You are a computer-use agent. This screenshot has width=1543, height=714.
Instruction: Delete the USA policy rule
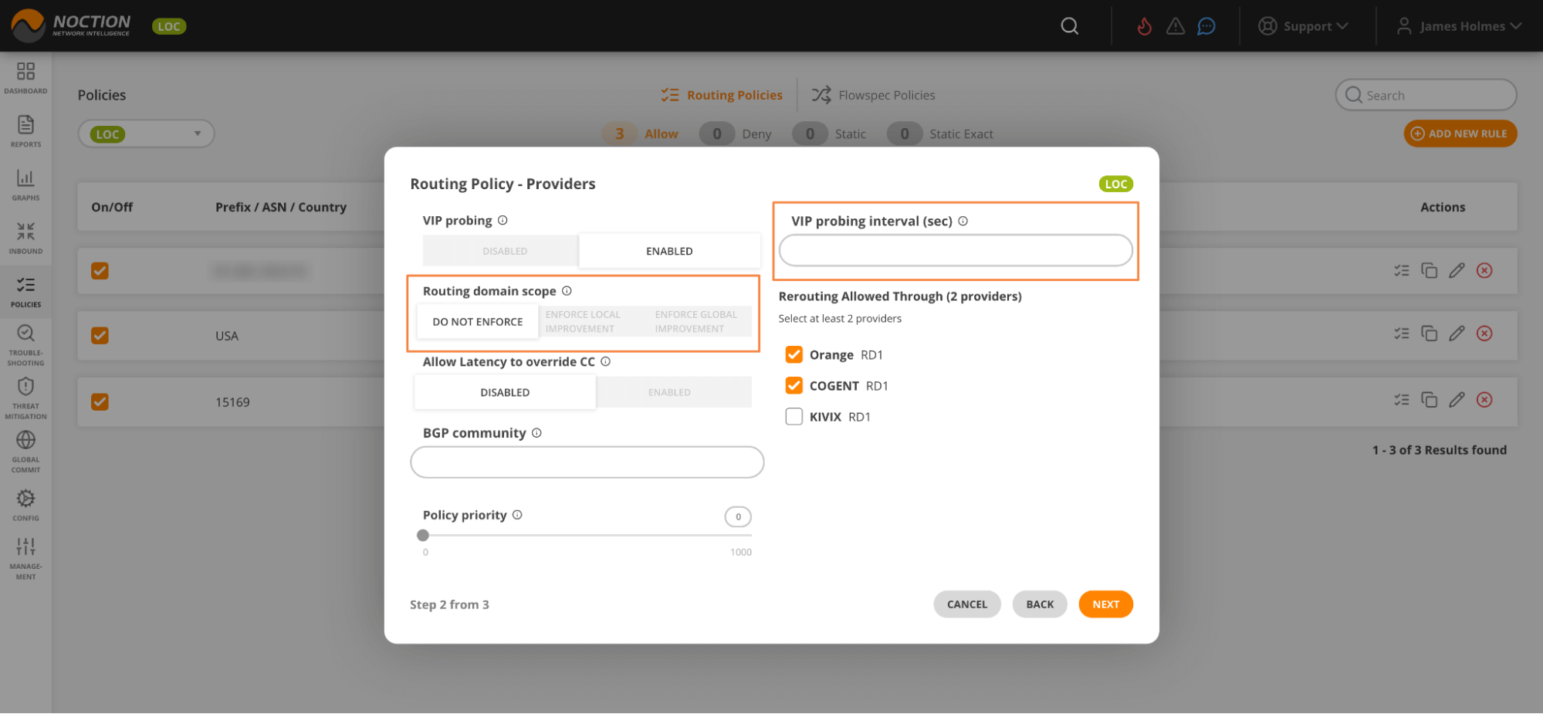point(1484,333)
